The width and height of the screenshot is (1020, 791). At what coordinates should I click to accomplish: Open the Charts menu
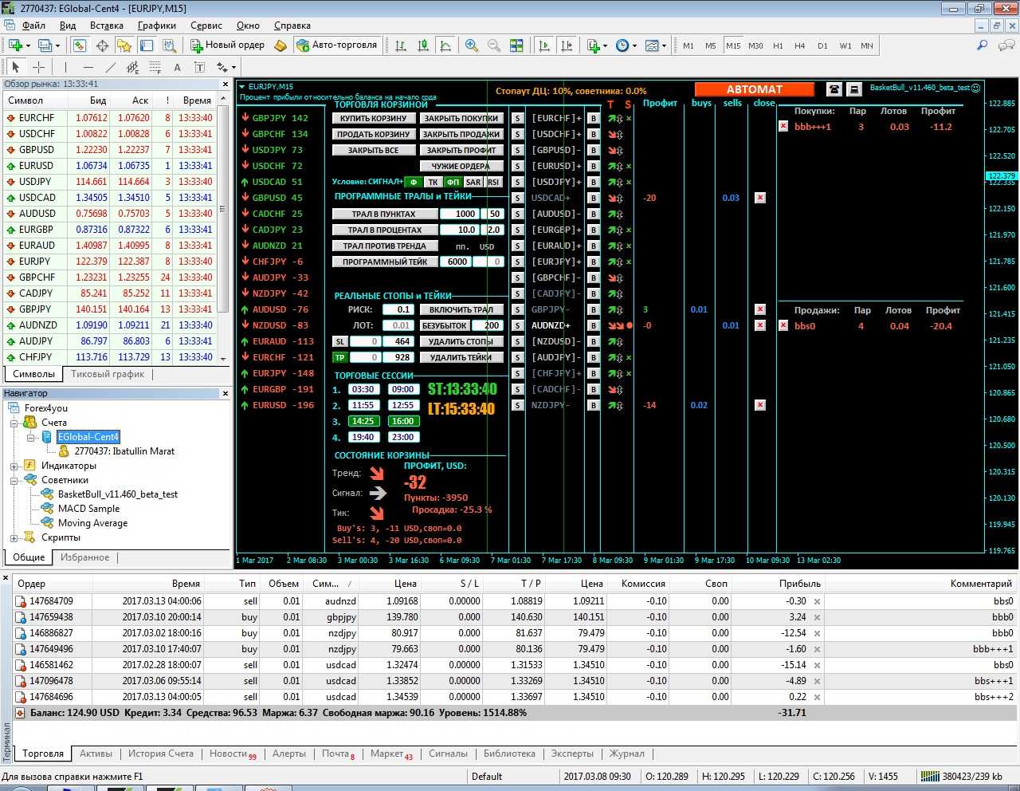pos(156,26)
